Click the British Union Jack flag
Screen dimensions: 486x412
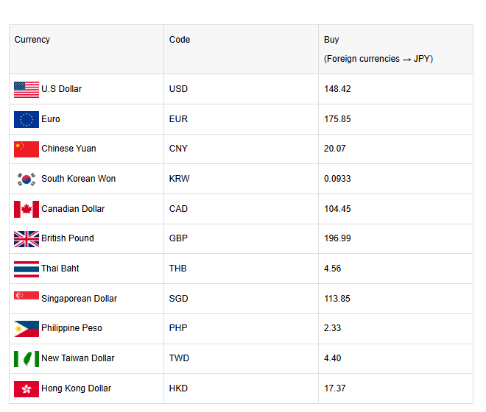[x=26, y=238]
